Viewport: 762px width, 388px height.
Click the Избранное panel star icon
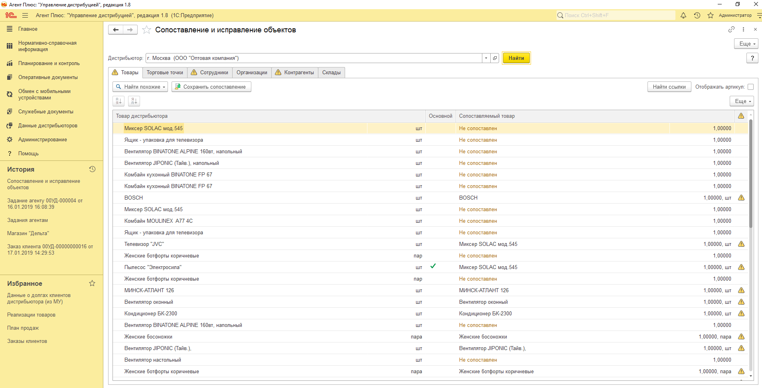pos(92,283)
